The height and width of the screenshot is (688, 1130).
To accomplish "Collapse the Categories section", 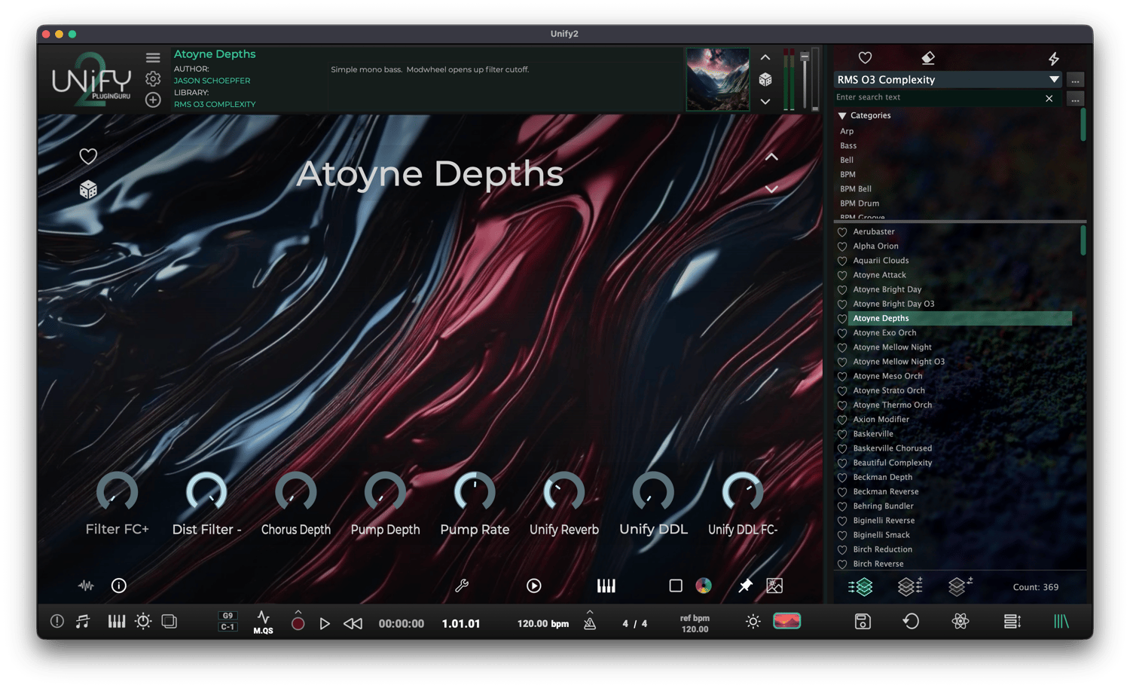I will pyautogui.click(x=842, y=116).
